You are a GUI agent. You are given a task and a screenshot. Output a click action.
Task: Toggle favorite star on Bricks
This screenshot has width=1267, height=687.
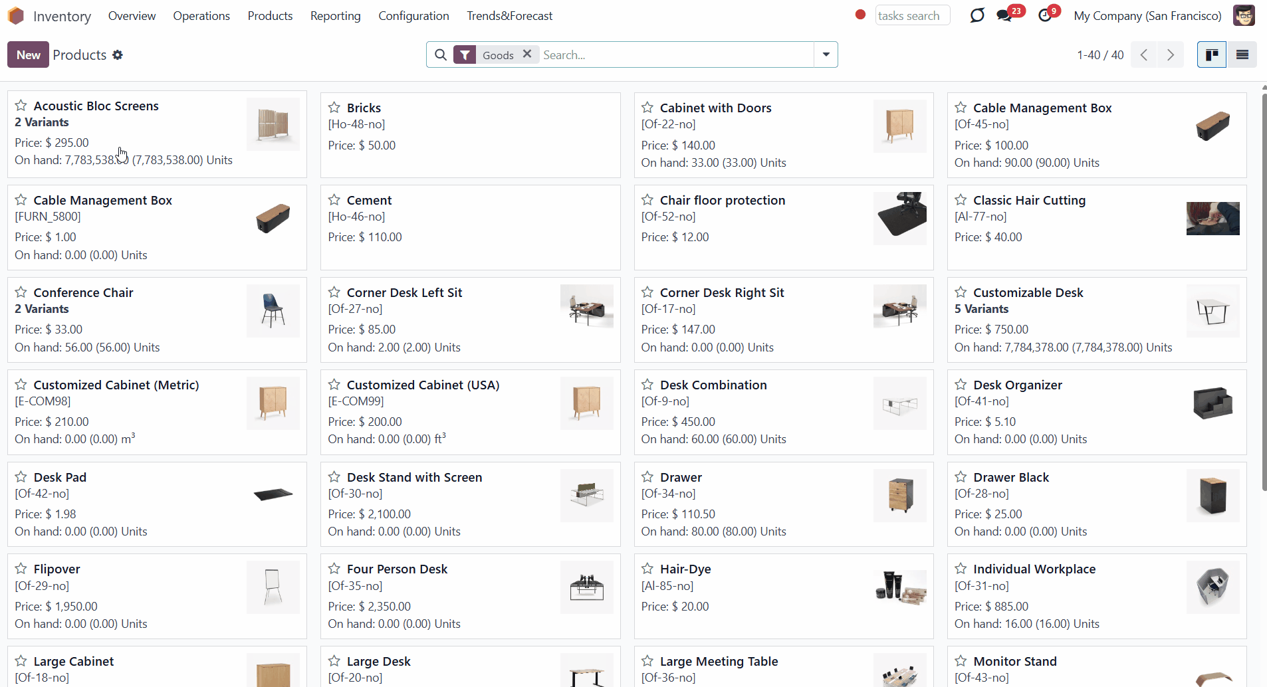coord(334,108)
